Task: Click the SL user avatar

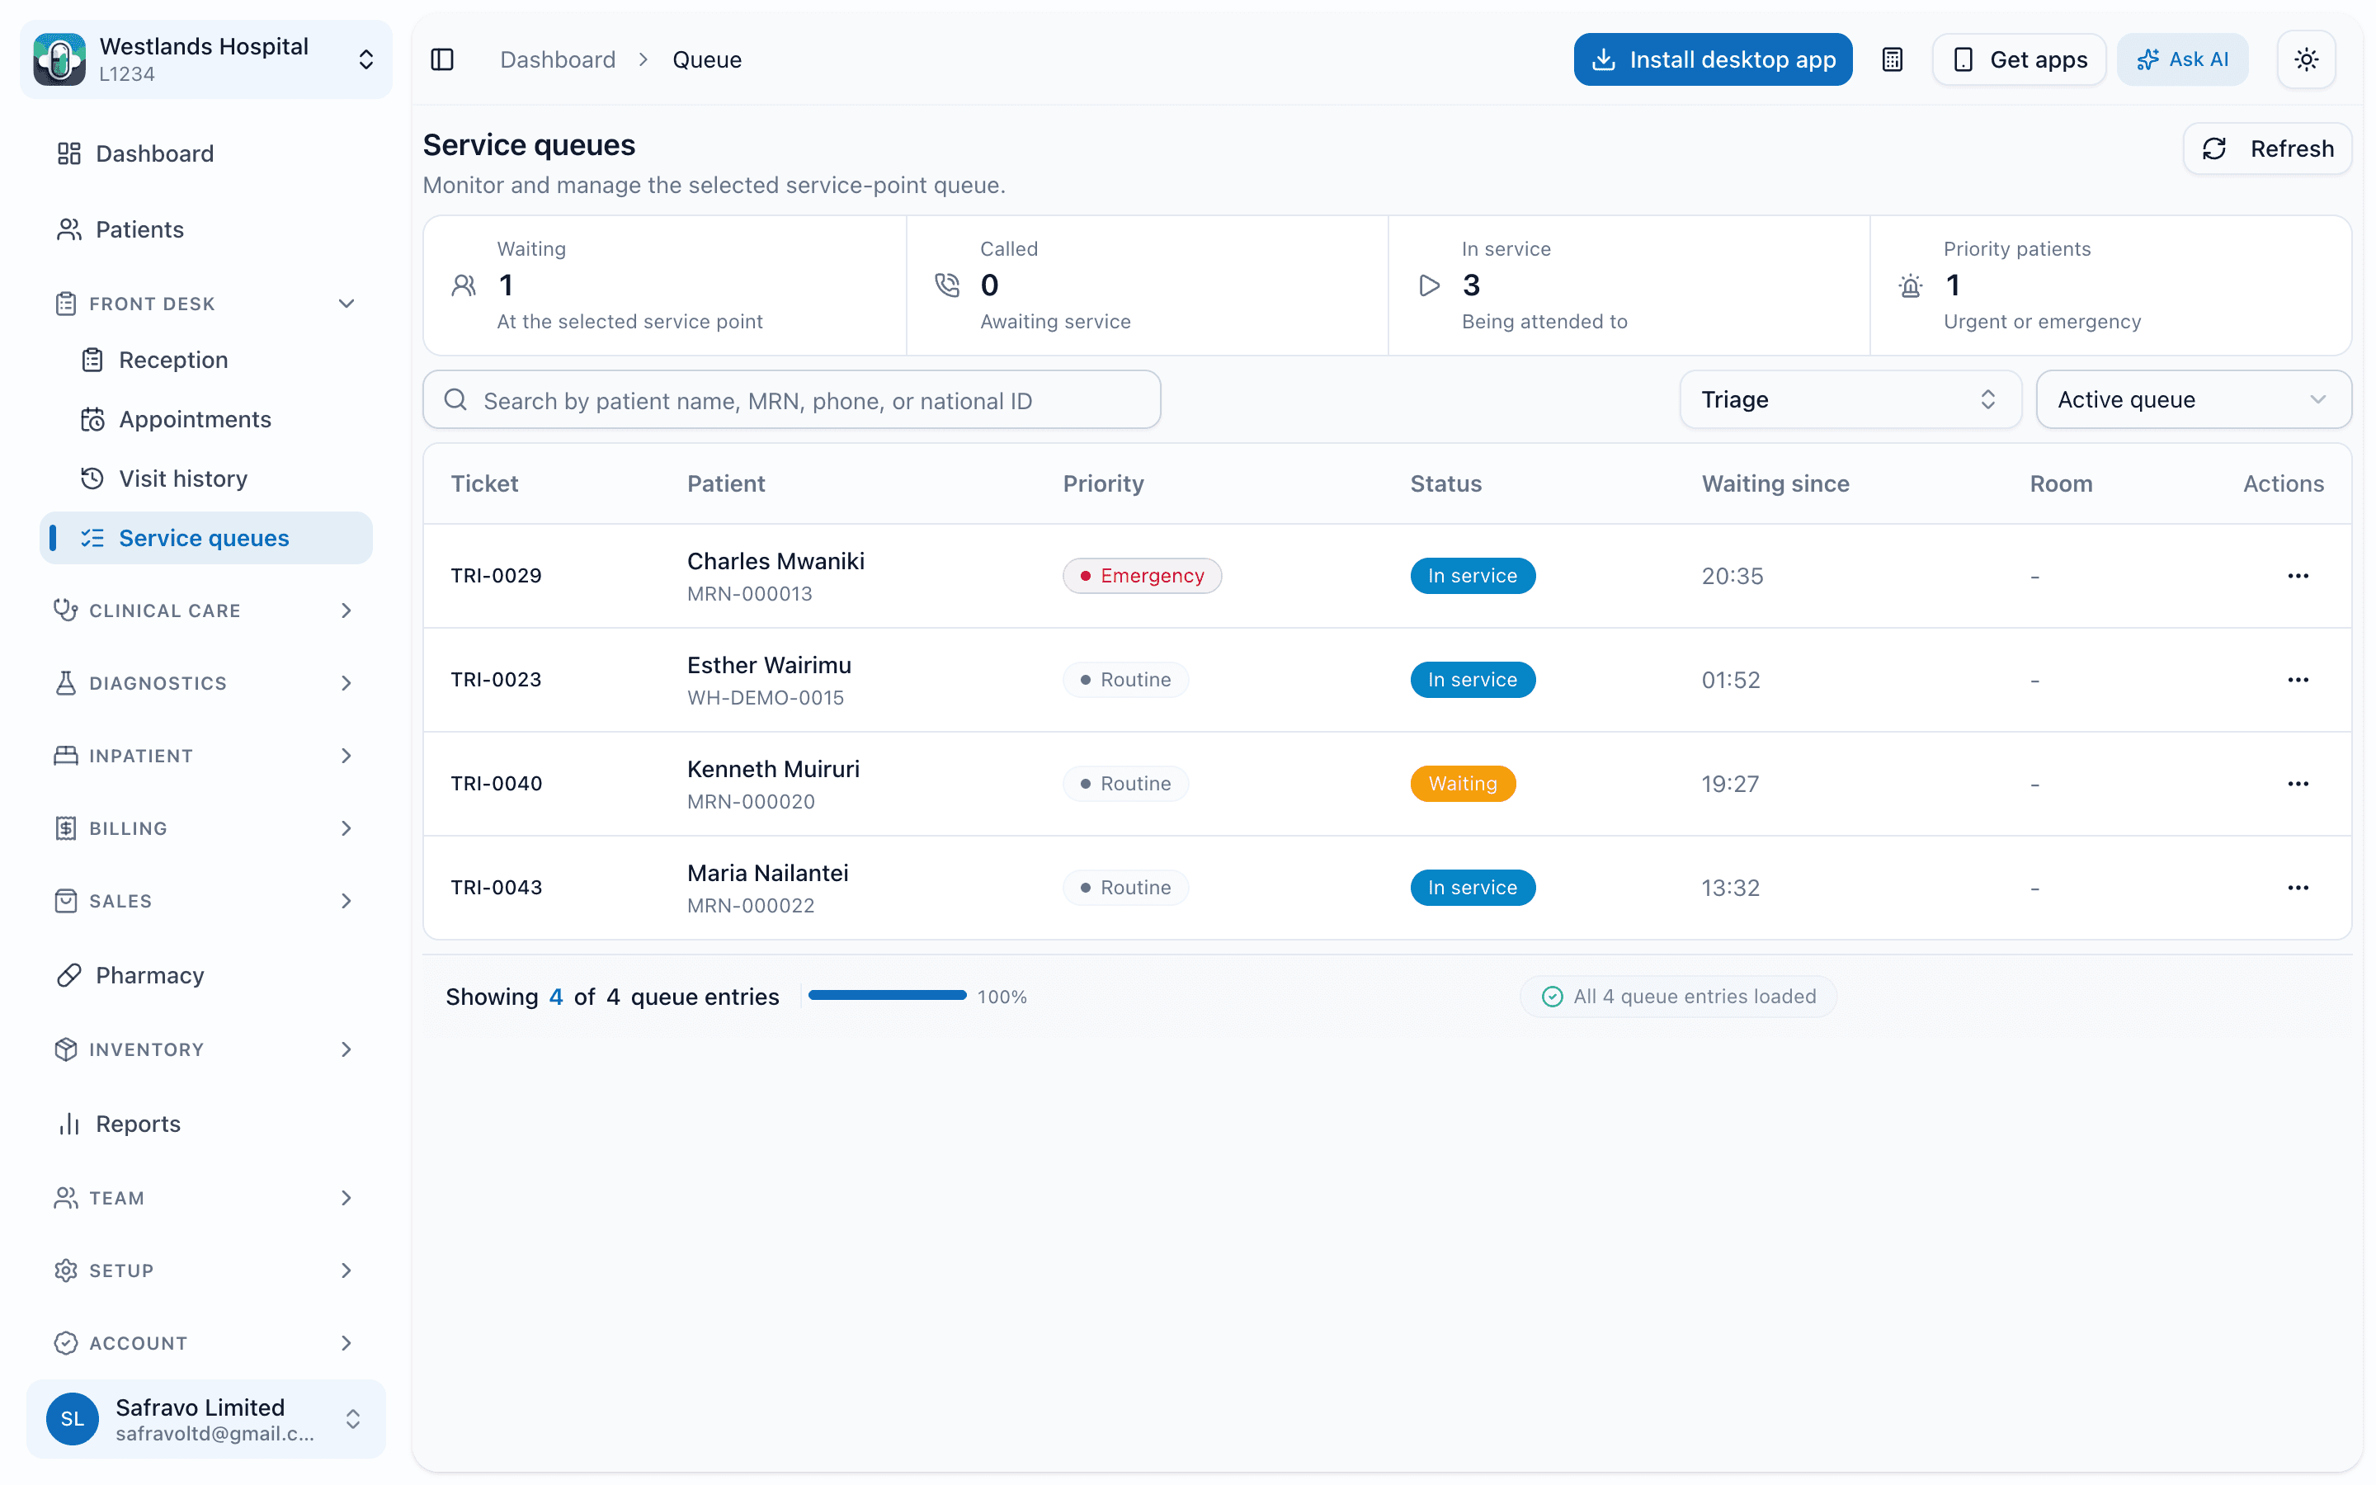Action: click(72, 1419)
